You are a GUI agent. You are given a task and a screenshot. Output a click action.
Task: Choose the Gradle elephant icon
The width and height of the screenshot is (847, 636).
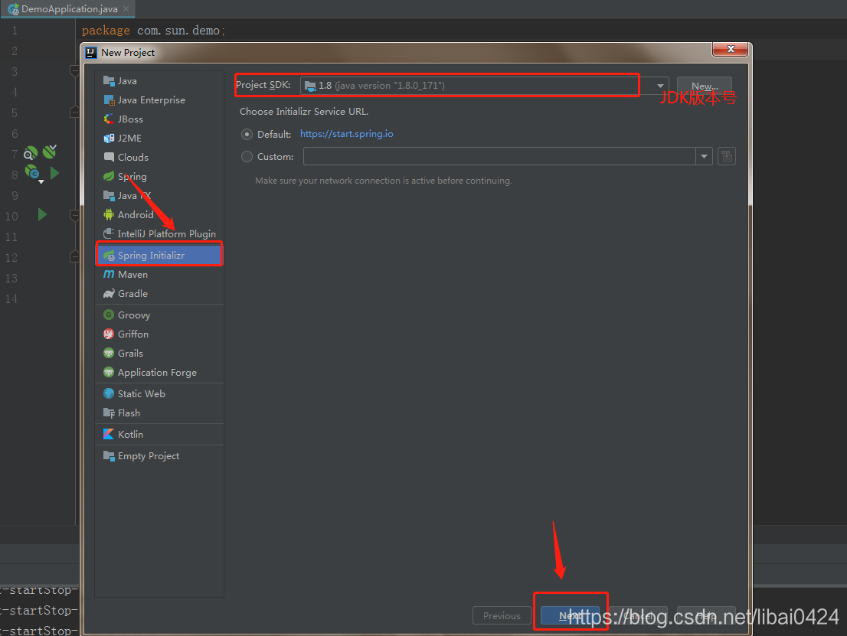[x=109, y=294]
